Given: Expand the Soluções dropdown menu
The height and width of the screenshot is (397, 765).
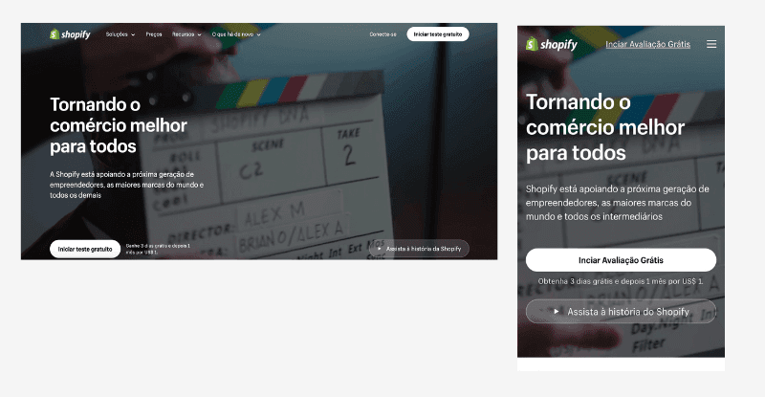Looking at the screenshot, I should (x=120, y=34).
